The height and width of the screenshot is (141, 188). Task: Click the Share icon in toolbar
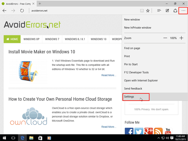tap(175, 10)
